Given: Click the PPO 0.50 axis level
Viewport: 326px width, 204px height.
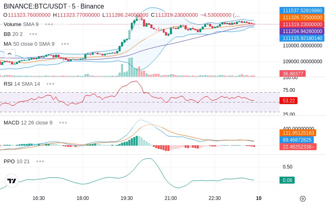Looking at the screenshot, I should tap(288, 167).
